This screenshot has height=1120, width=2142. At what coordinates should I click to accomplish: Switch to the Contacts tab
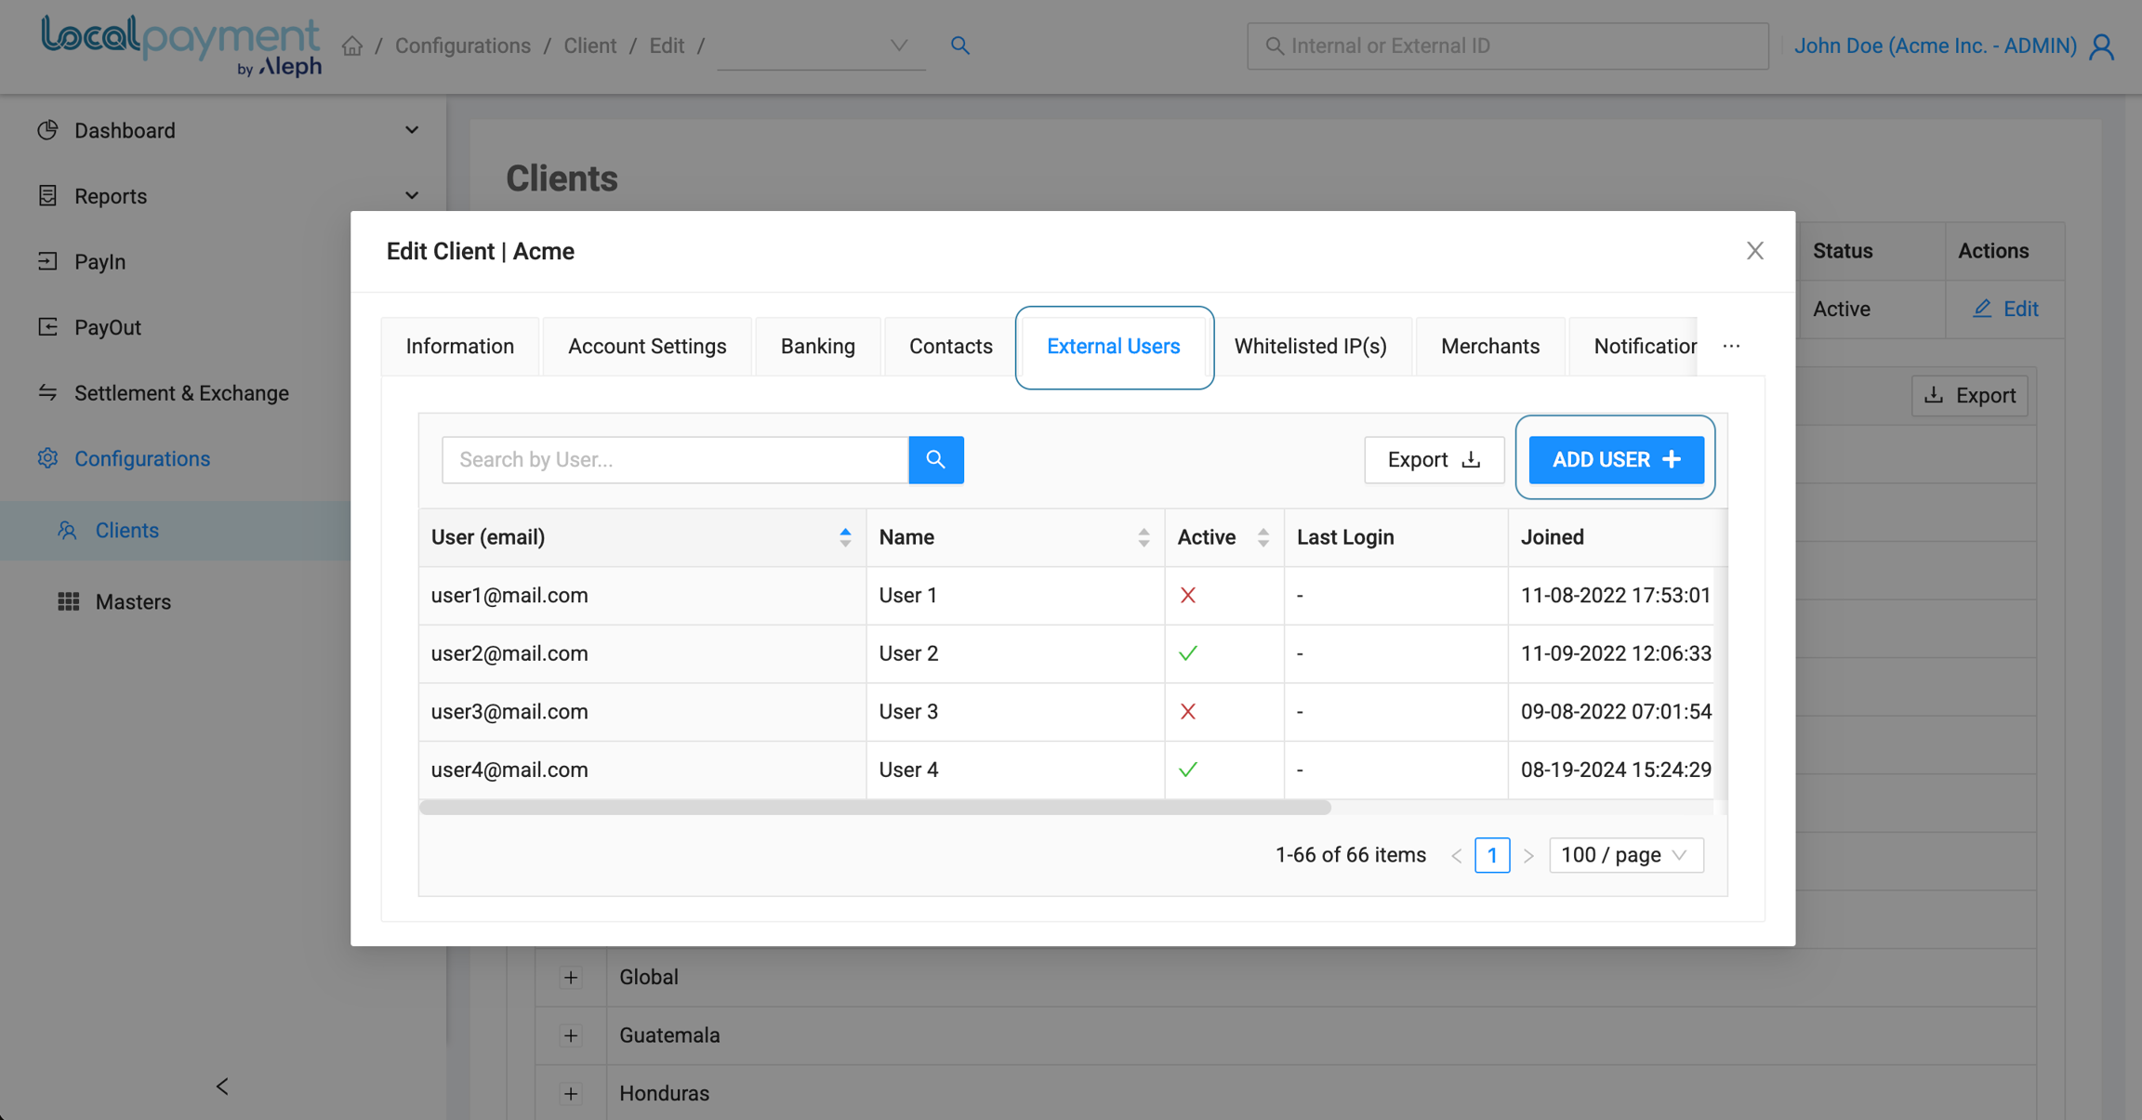[x=951, y=346]
